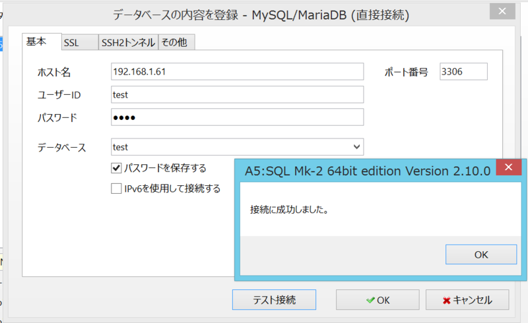Select the その他 tab

pyautogui.click(x=176, y=42)
